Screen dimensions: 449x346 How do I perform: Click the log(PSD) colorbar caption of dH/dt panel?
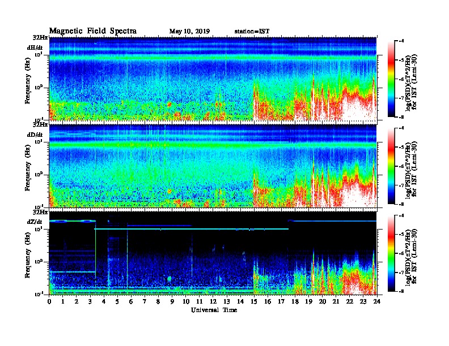point(410,83)
